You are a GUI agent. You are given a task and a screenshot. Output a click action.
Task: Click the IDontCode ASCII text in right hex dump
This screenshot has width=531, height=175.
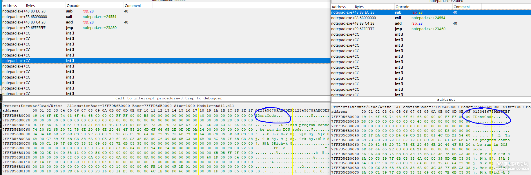coord(483,117)
